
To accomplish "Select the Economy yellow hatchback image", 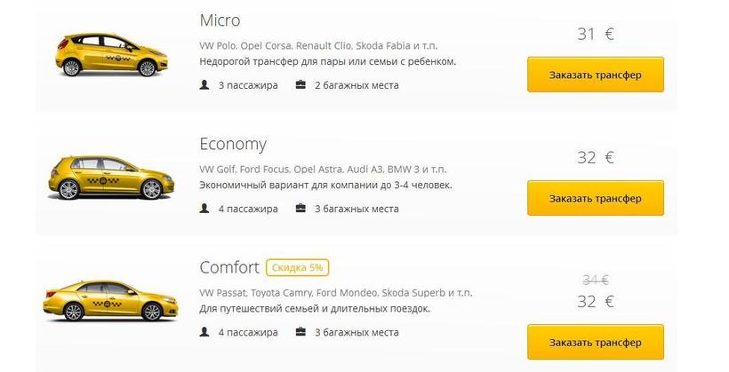I will tap(106, 177).
